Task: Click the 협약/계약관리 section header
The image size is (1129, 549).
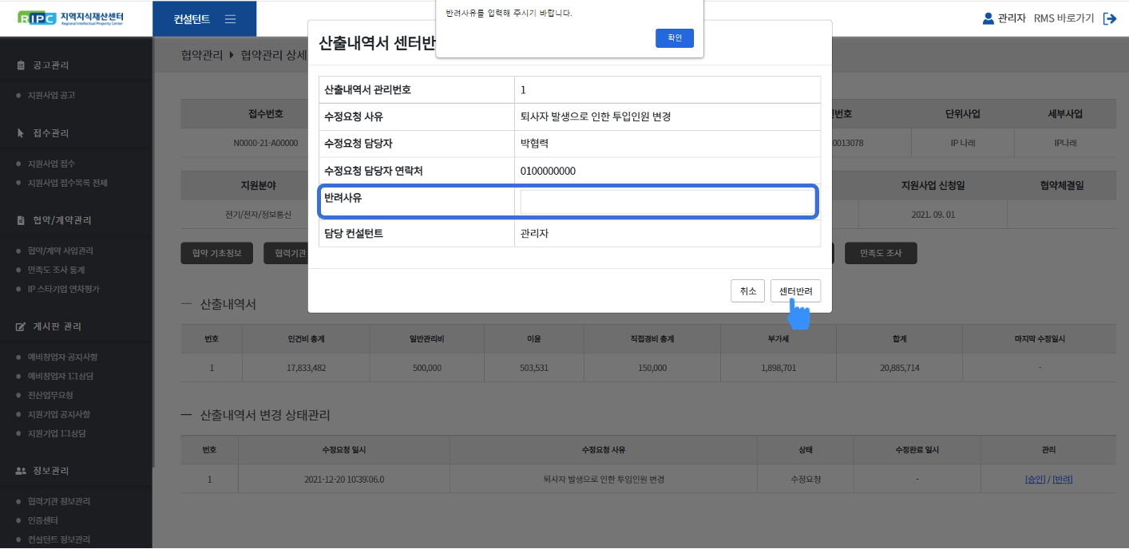Action: coord(61,220)
